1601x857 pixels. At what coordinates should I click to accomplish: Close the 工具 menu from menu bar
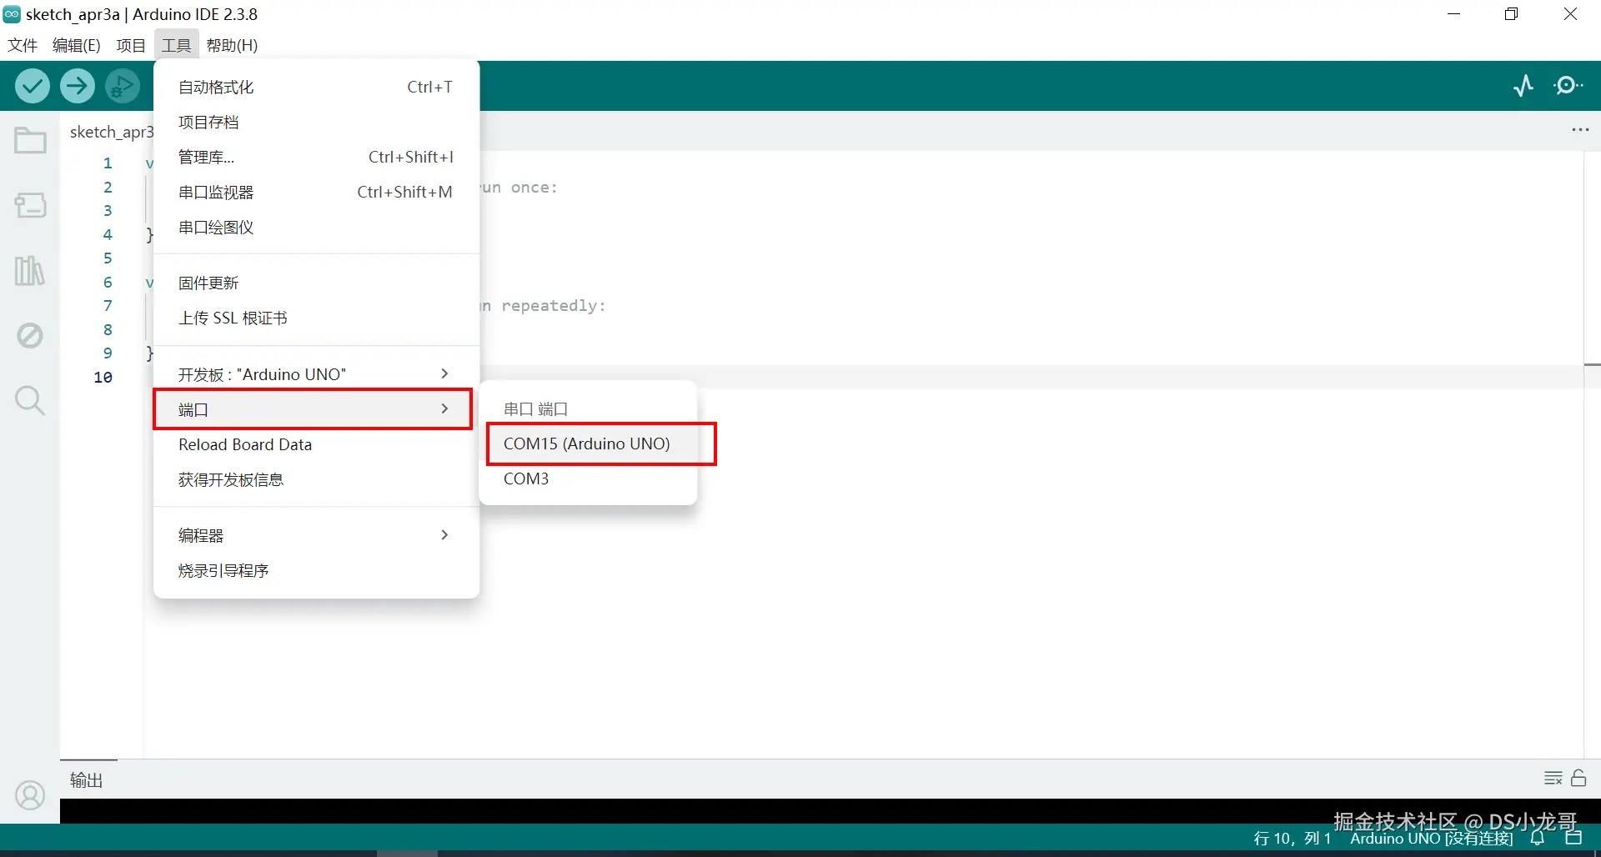pyautogui.click(x=176, y=45)
